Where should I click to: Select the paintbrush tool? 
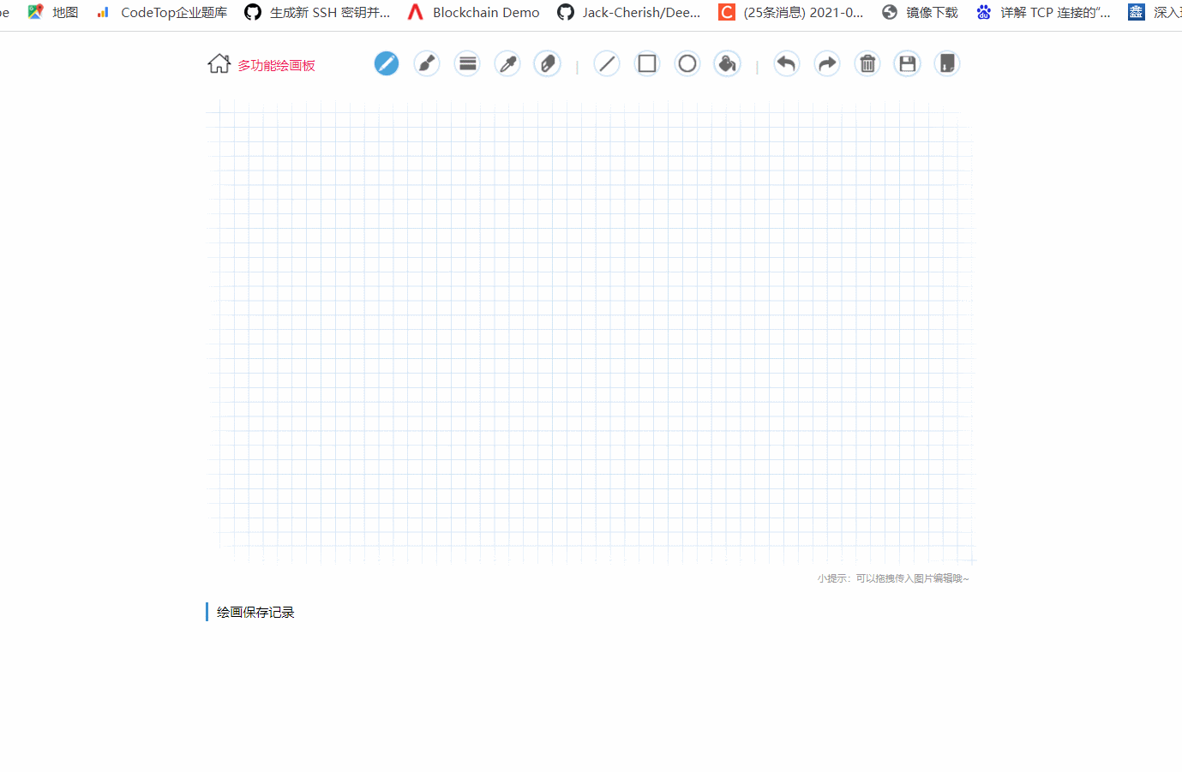point(427,63)
